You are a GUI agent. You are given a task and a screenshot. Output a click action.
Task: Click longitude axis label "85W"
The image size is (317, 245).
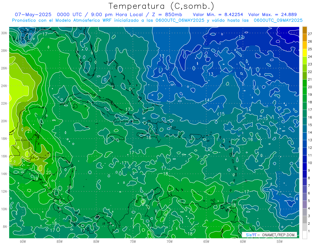tap(59, 242)
